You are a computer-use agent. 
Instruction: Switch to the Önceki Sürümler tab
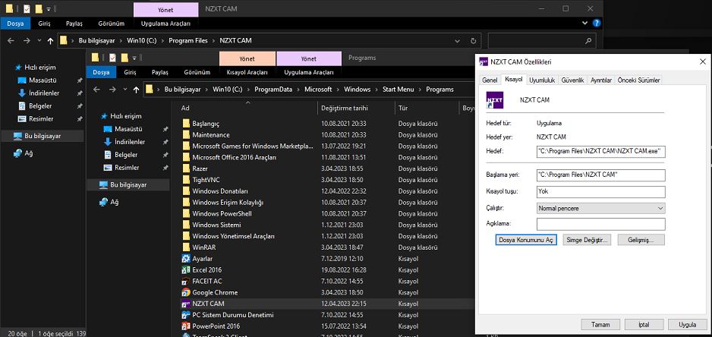click(x=638, y=80)
